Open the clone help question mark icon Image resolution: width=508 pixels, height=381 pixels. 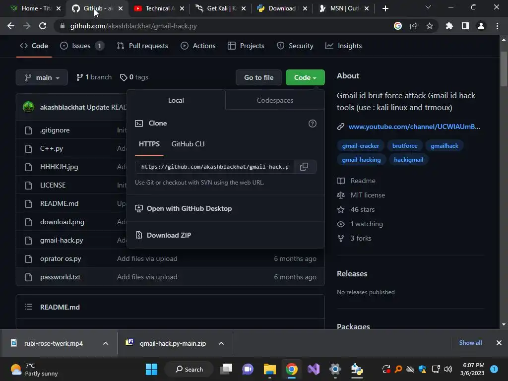click(x=313, y=124)
